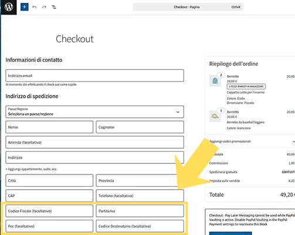295x235 pixels.
Task: Click the guest checkout notice text
Action: pos(41,85)
